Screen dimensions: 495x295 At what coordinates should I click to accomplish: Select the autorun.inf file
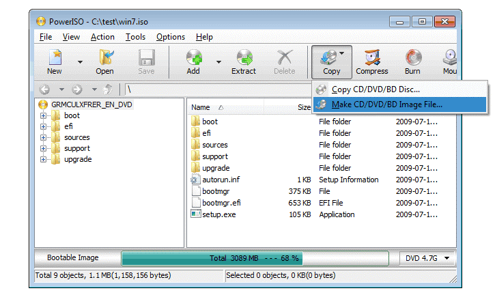(221, 180)
